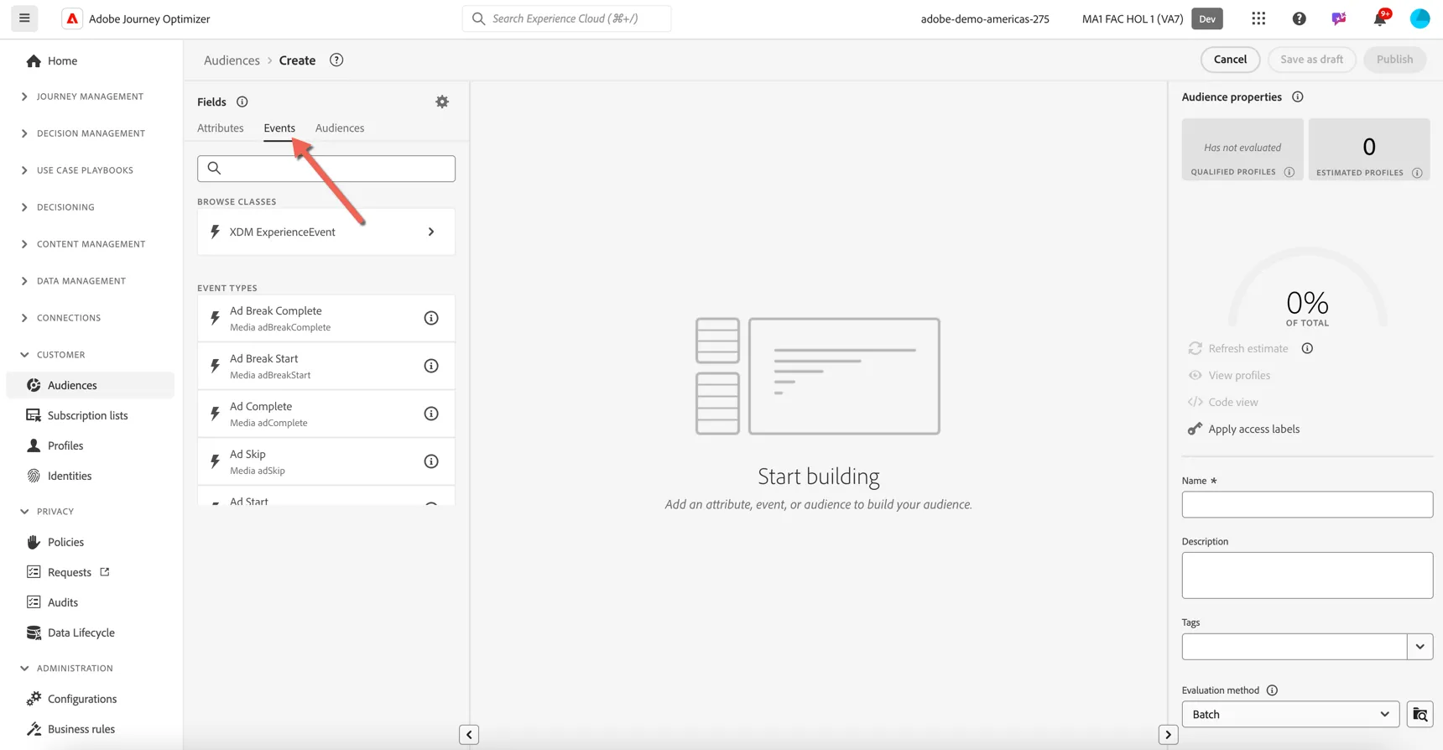Focus the Search Experience Cloud bar
The height and width of the screenshot is (750, 1443).
(x=566, y=18)
